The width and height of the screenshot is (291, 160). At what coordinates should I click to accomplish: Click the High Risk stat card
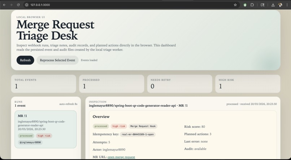(x=248, y=84)
